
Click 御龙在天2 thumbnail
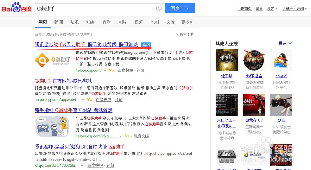pyautogui.click(x=254, y=105)
